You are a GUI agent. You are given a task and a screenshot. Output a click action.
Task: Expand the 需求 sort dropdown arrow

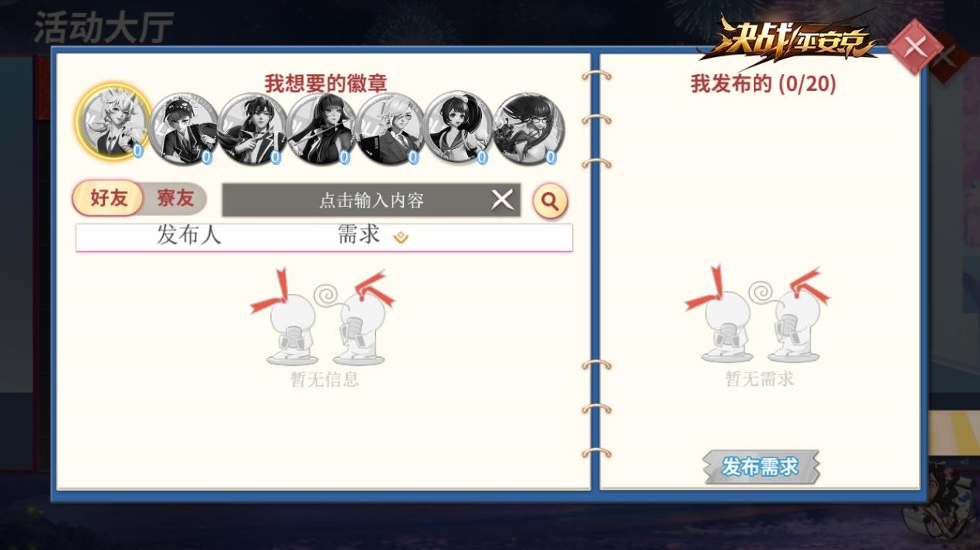tap(401, 238)
